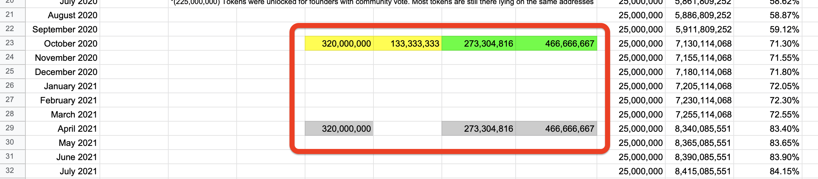Select gray cell with 273,304,816
Viewport: 818px width, 179px height.
click(x=478, y=129)
